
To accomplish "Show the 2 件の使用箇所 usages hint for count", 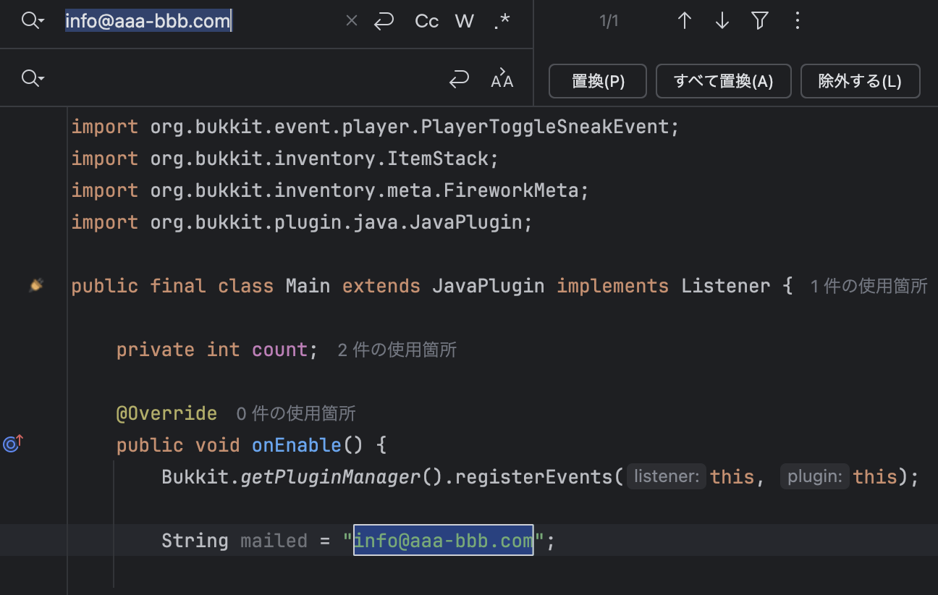I will 397,350.
